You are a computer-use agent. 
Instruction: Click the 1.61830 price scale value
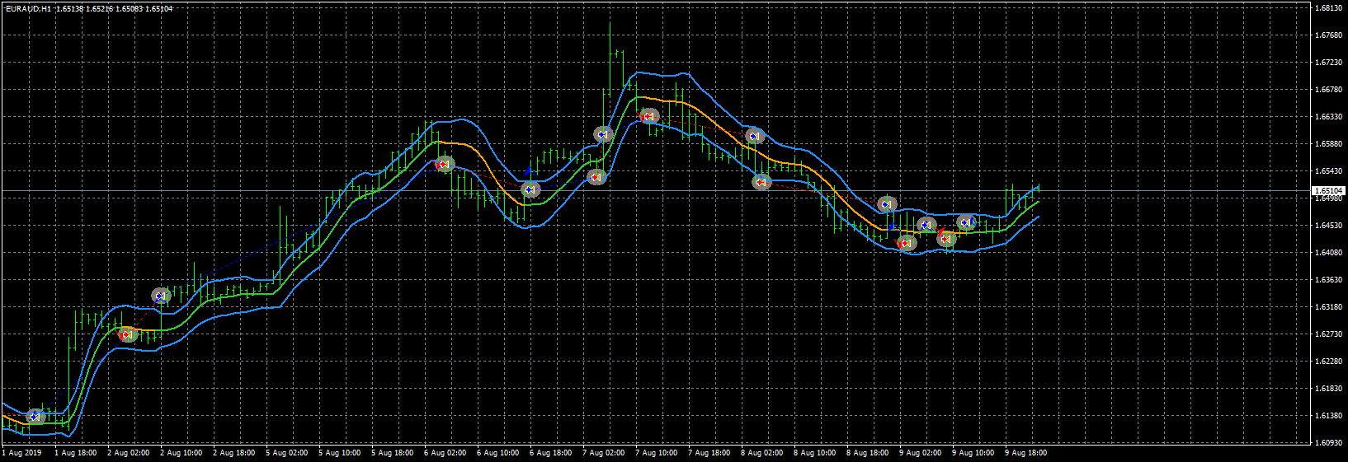[1328, 389]
